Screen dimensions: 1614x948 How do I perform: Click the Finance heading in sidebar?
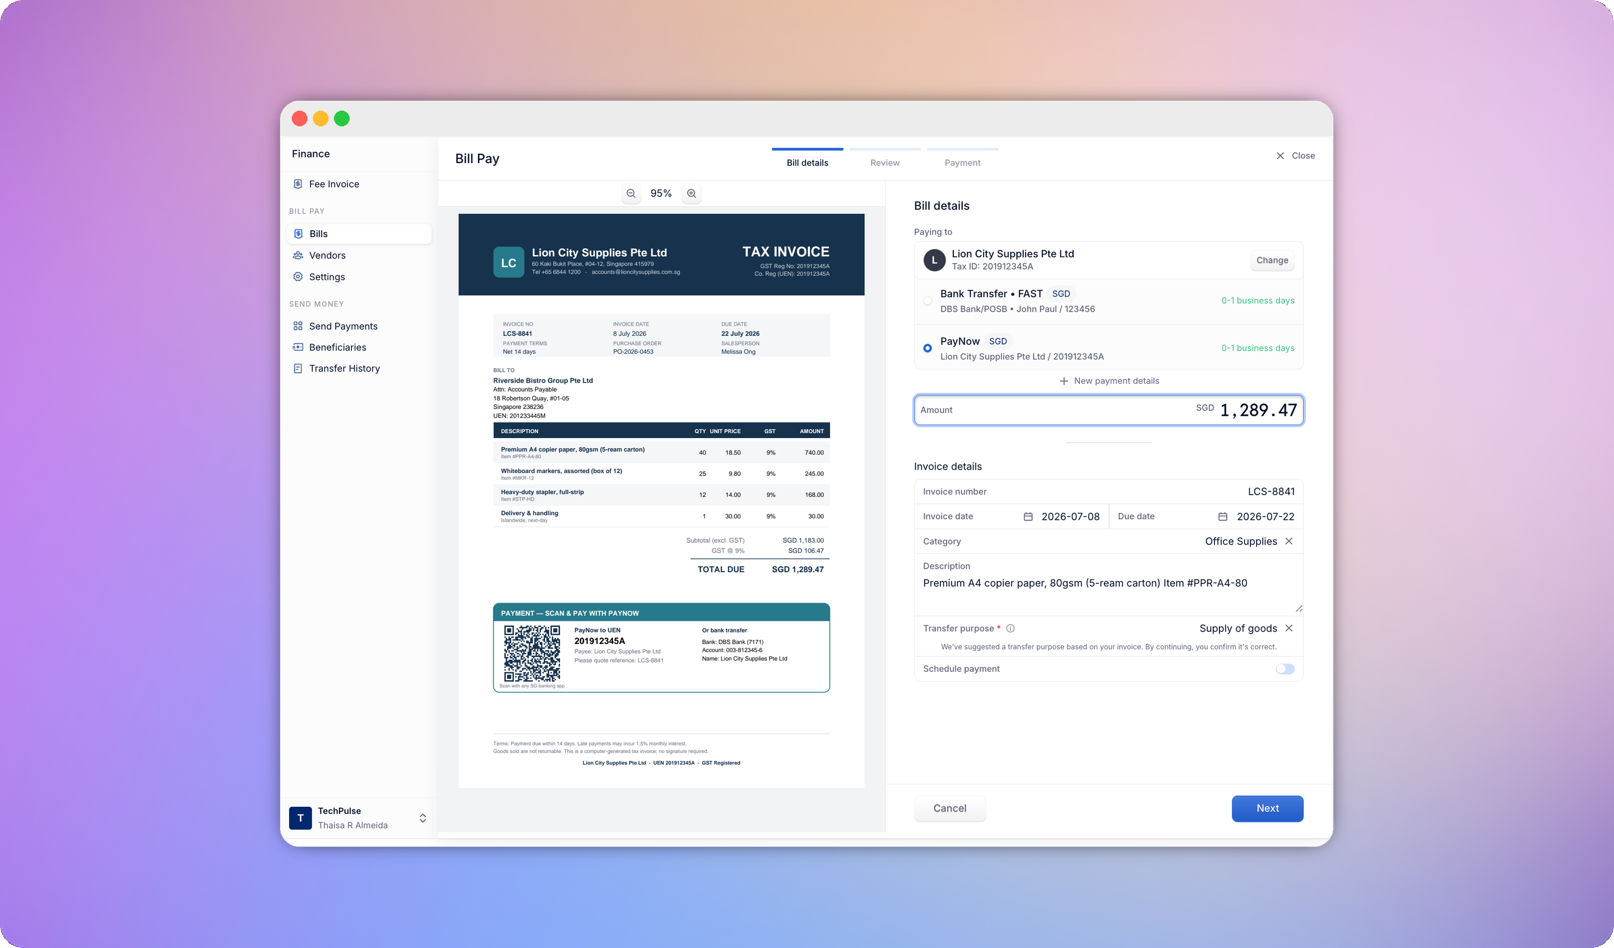(x=310, y=154)
